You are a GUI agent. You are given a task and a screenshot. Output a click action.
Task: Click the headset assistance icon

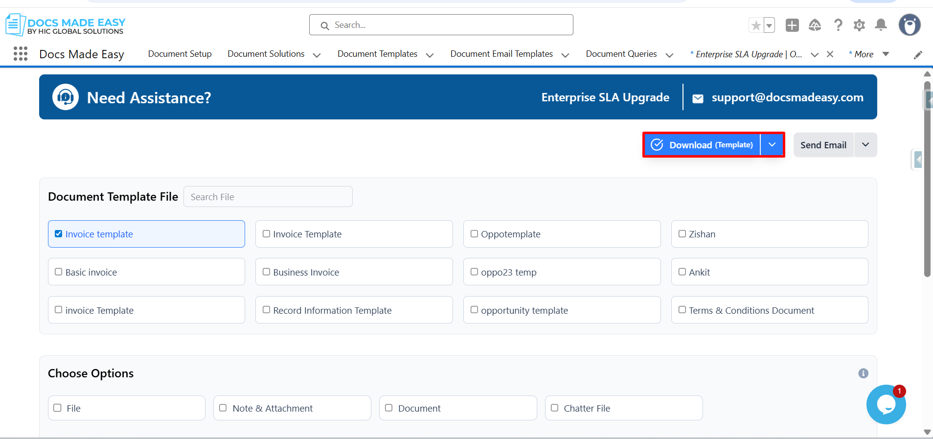click(66, 97)
